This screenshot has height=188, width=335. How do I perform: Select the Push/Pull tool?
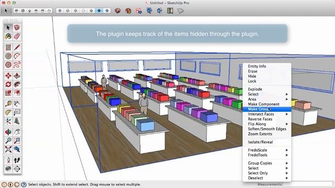click(17, 76)
